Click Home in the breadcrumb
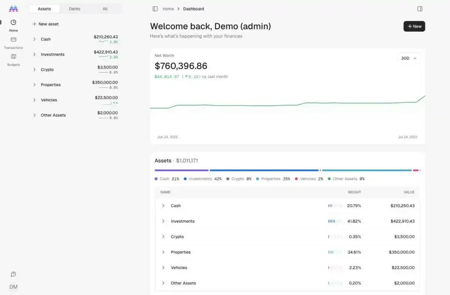Viewport: 450px width, 295px height. pos(168,9)
